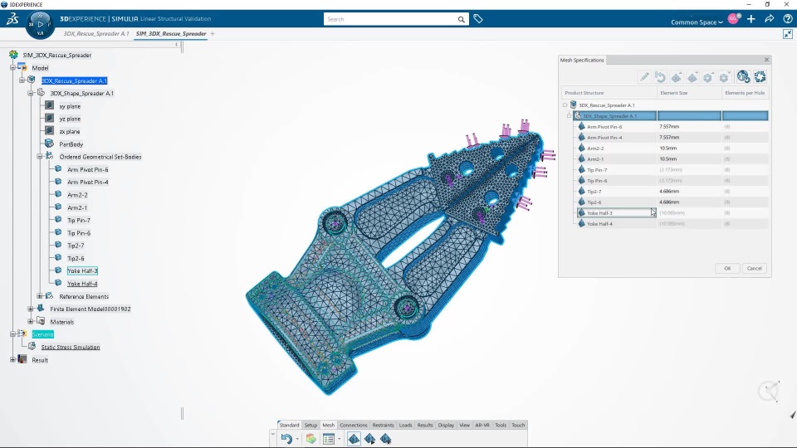Image resolution: width=797 pixels, height=448 pixels.
Task: Collapse the Model node
Action: coord(12,67)
